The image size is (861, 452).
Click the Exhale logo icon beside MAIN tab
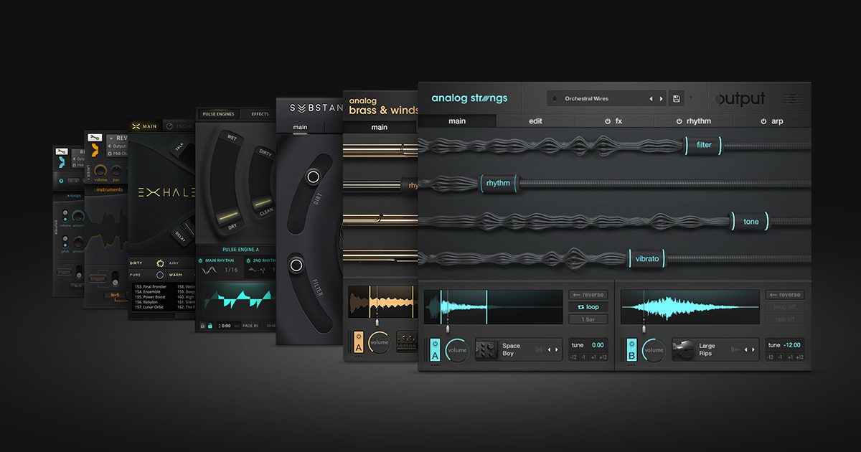[136, 126]
